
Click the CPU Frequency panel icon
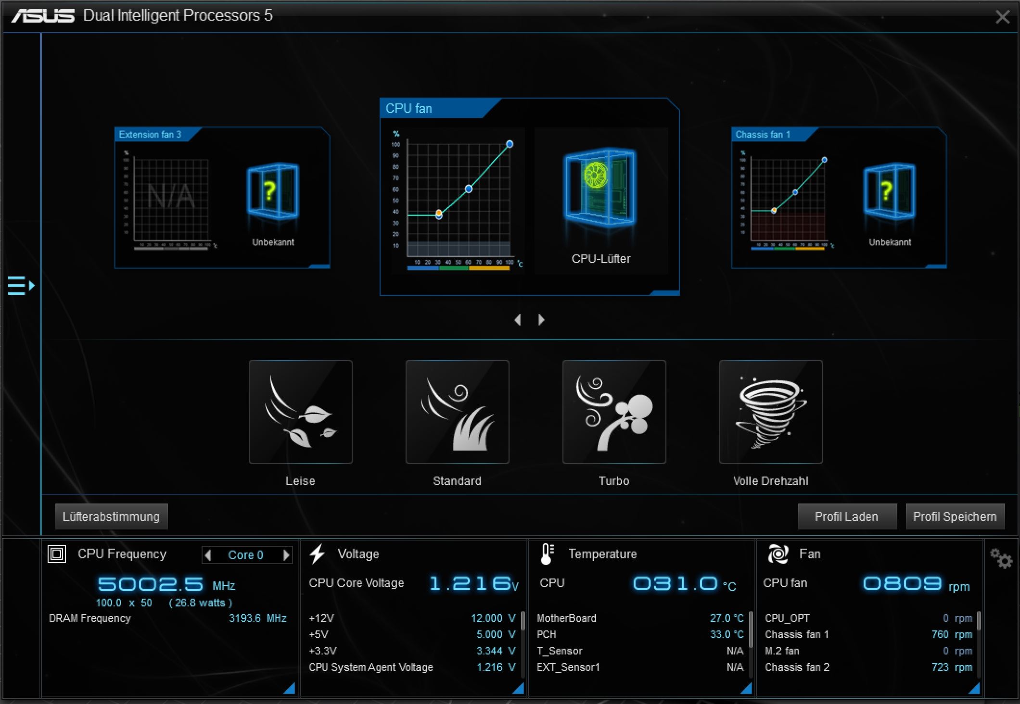coord(56,553)
